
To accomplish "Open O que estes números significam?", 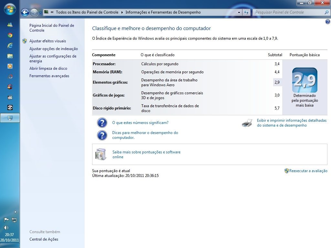I will point(140,123).
